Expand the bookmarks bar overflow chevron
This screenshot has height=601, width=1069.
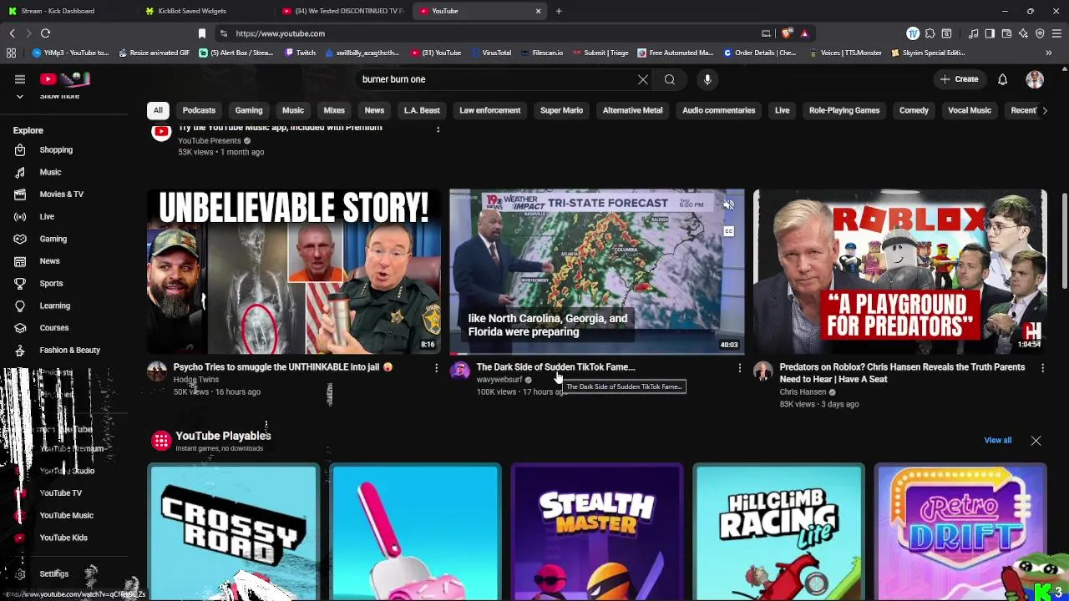[1048, 53]
